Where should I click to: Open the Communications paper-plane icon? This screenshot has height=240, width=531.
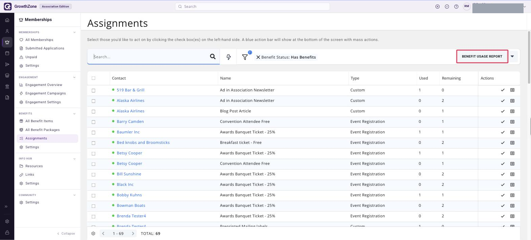tap(7, 64)
